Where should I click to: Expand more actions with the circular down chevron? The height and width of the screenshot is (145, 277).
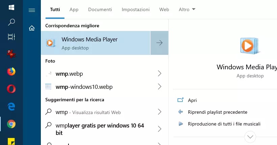[x=250, y=137]
